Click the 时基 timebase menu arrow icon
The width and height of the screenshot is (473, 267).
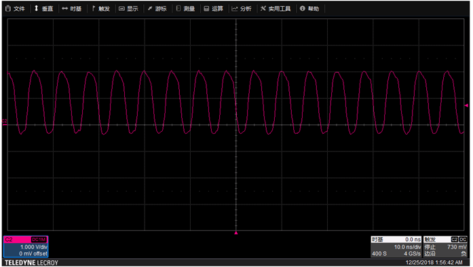tap(64, 9)
